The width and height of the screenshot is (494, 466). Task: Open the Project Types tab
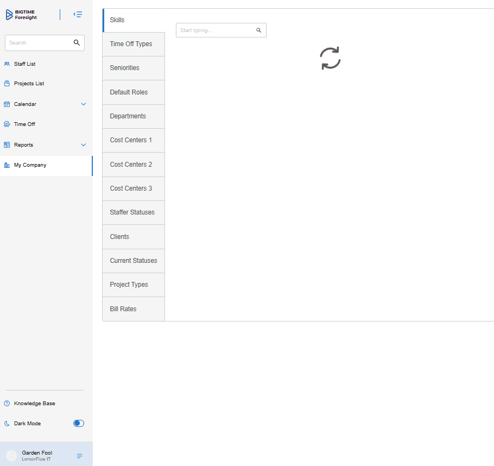coord(134,285)
